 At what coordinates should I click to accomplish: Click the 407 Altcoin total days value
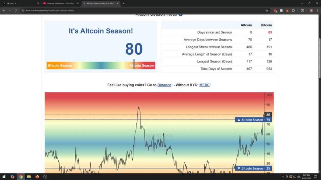[249, 69]
